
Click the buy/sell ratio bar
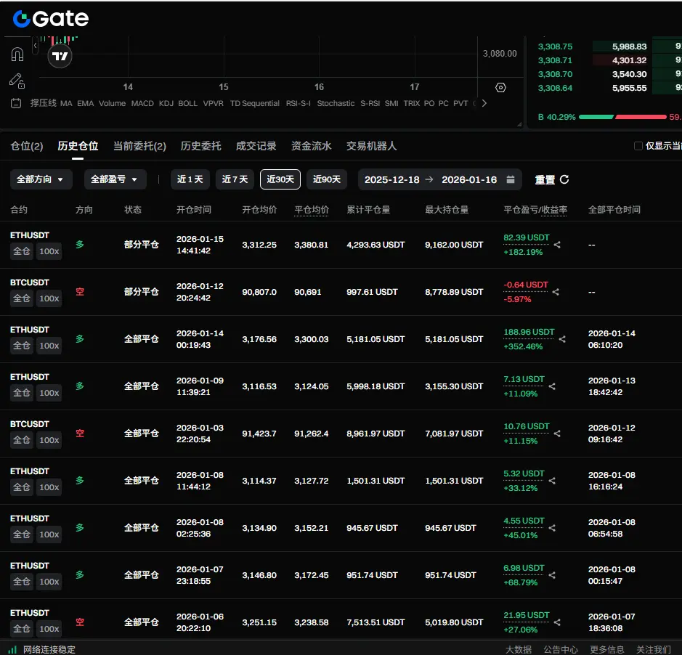(x=622, y=117)
